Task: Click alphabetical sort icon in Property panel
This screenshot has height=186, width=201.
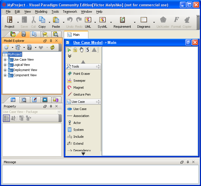Action: point(13,118)
